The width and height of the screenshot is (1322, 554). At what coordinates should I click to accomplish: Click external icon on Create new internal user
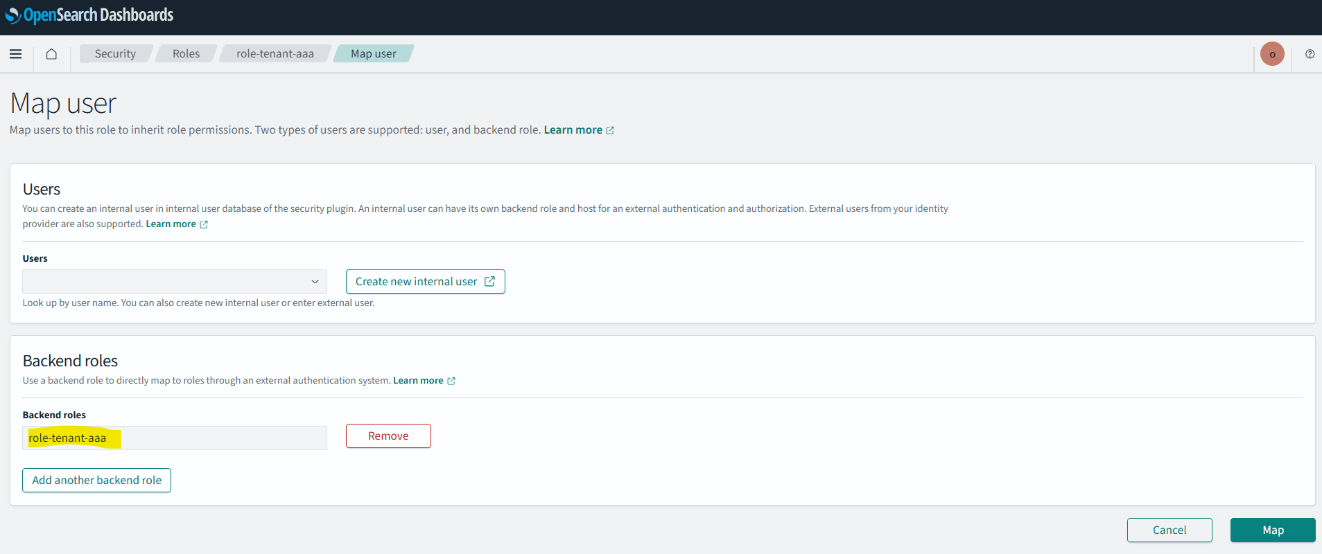coord(489,281)
